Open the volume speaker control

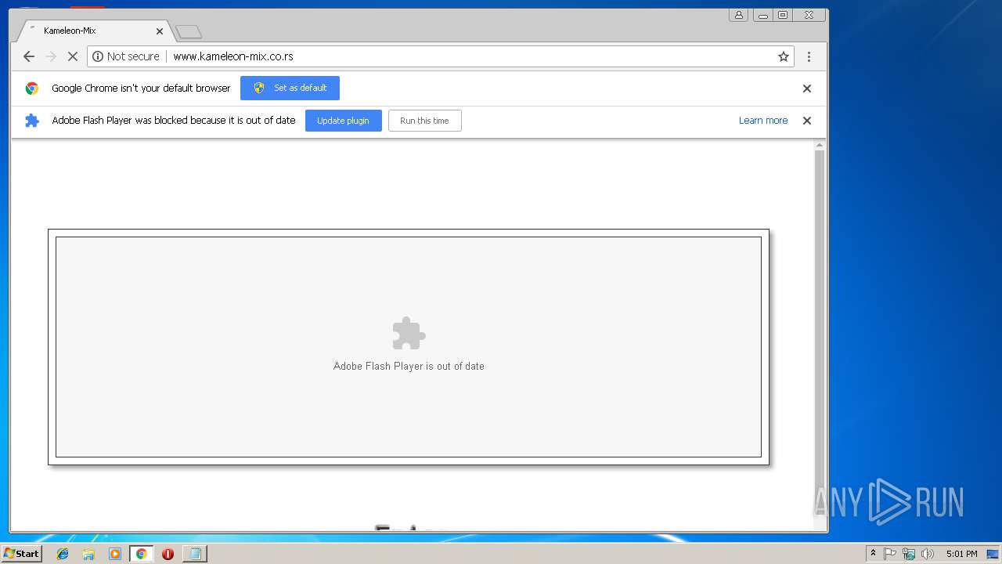click(x=928, y=554)
